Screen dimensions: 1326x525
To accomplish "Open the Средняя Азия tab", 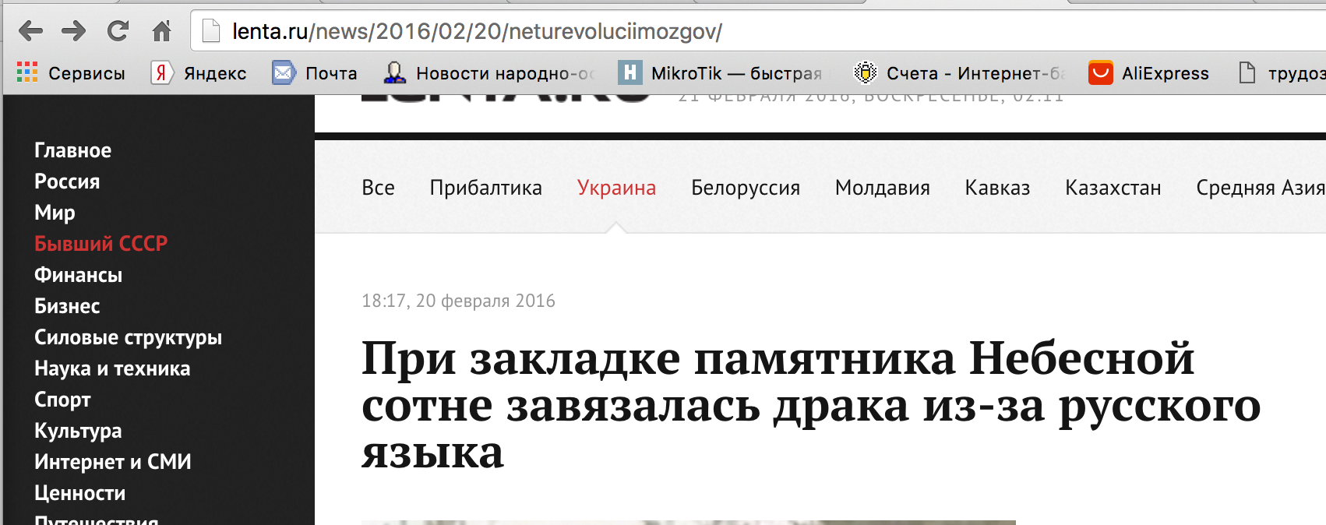I will click(1261, 188).
